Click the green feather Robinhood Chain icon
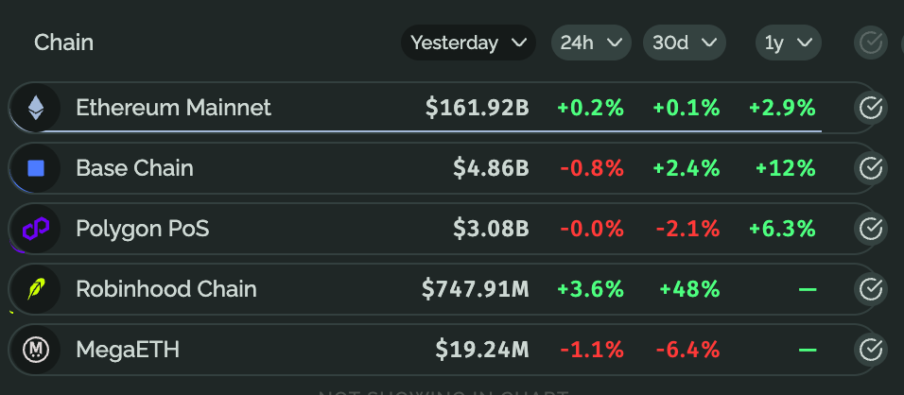Screen dimensions: 904x395 click(36, 289)
